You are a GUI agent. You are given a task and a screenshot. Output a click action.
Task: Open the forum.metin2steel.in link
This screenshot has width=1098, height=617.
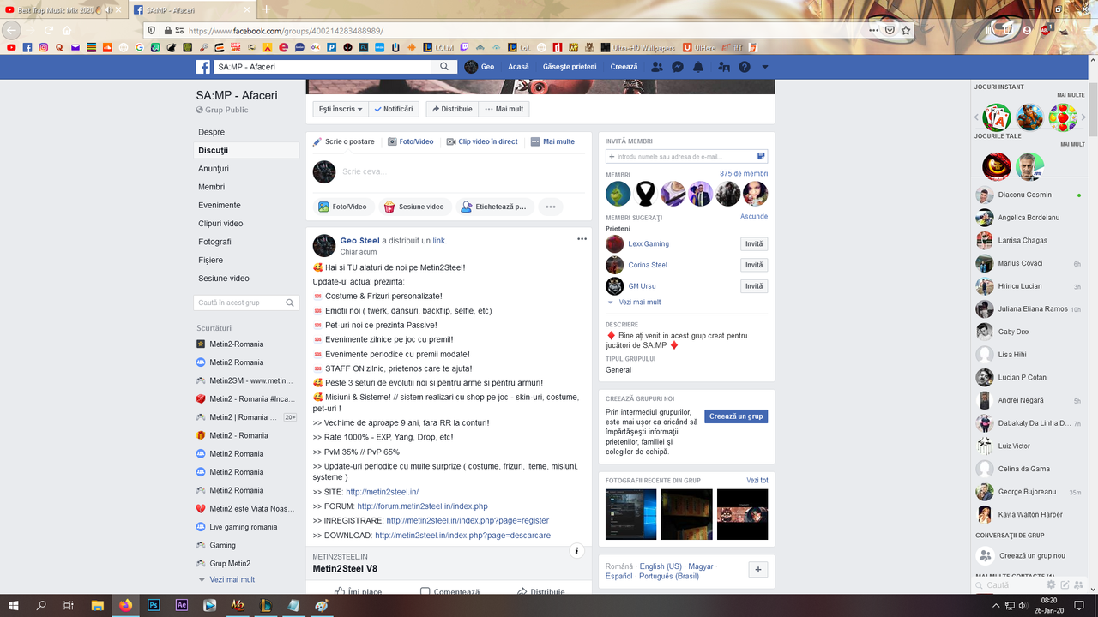(422, 506)
